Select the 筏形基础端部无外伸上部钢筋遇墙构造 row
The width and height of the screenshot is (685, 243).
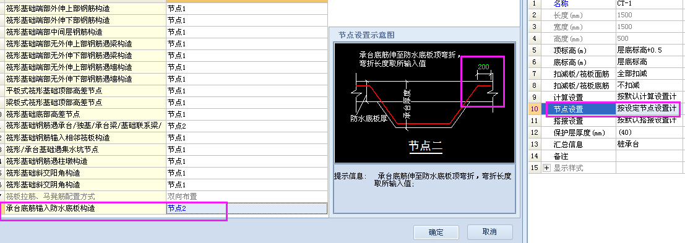(164, 67)
